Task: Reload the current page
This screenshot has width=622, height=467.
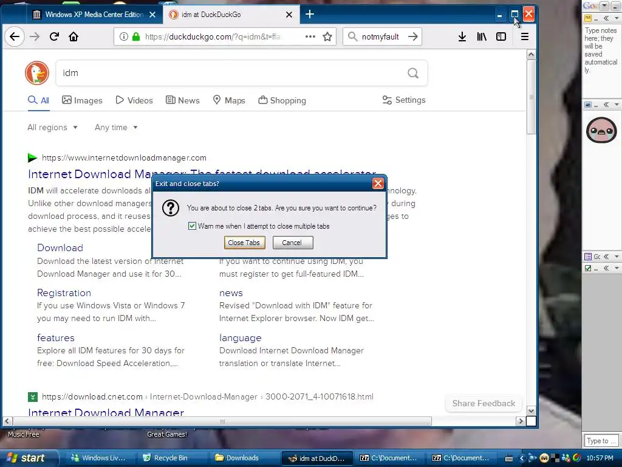Action: click(x=54, y=37)
